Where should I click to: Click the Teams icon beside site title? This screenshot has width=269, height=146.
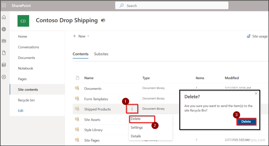(x=103, y=20)
